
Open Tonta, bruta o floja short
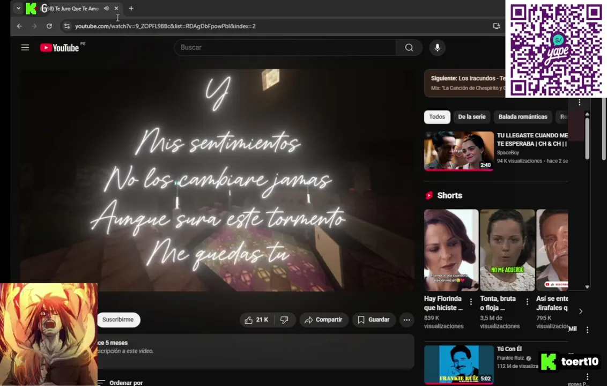pyautogui.click(x=507, y=250)
